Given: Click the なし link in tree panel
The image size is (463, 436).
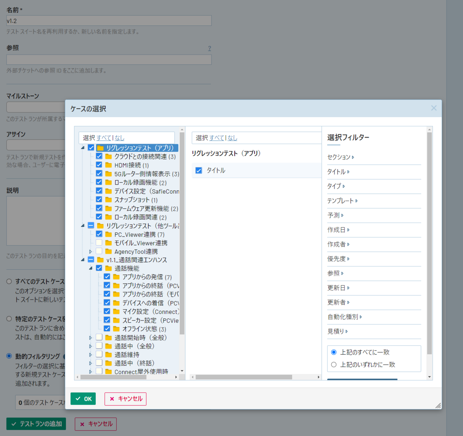Looking at the screenshot, I should 119,138.
